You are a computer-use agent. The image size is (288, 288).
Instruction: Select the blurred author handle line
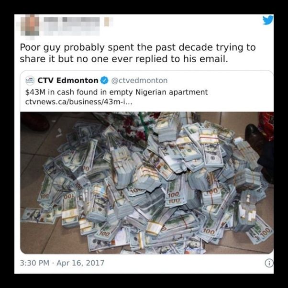tap(72, 31)
